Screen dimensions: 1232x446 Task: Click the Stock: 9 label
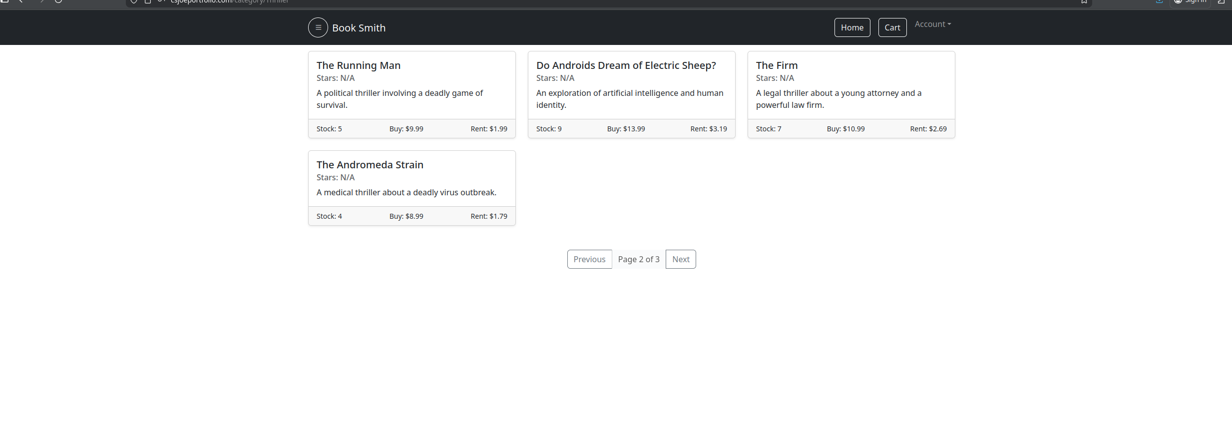click(x=548, y=129)
